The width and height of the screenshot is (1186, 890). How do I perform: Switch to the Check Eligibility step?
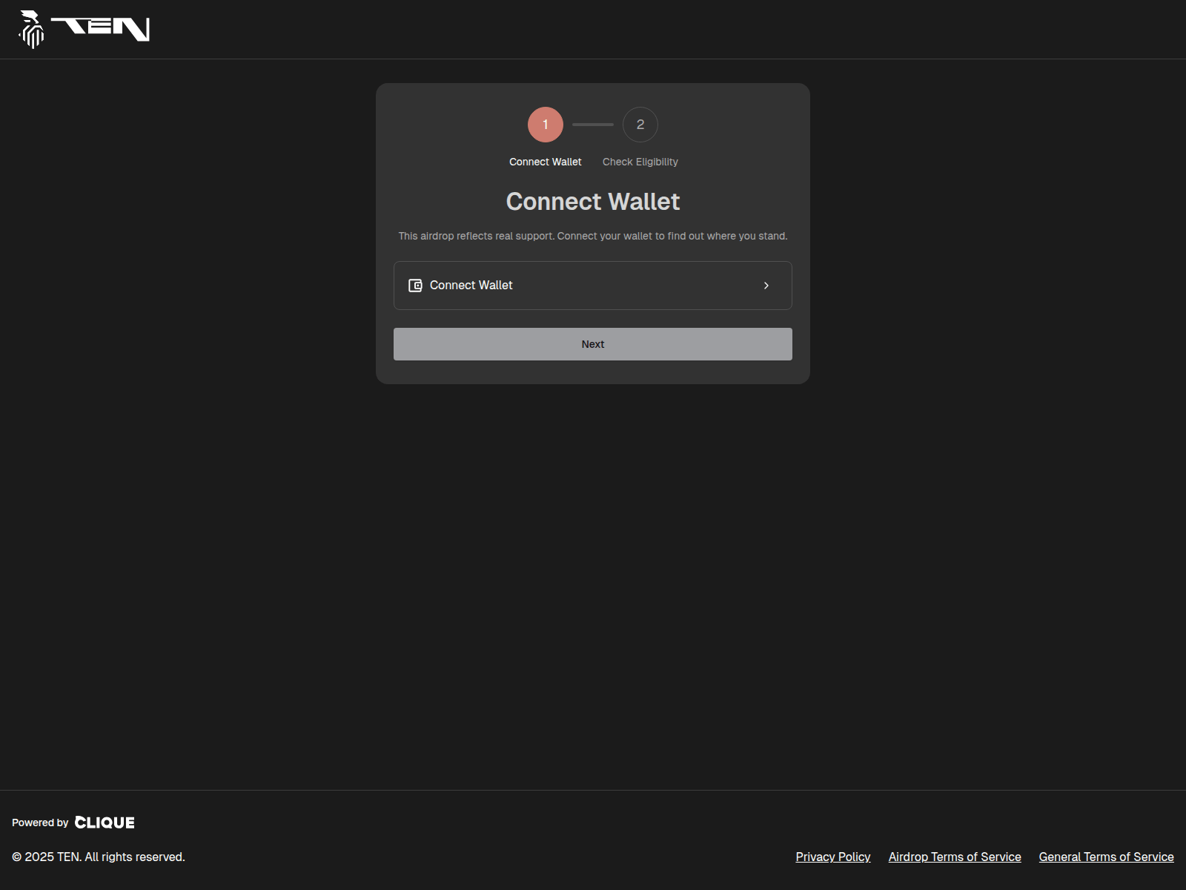pyautogui.click(x=640, y=162)
